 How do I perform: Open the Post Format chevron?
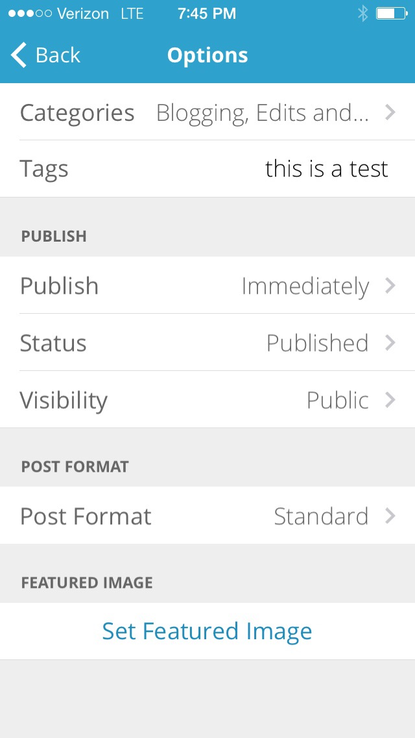pos(390,516)
